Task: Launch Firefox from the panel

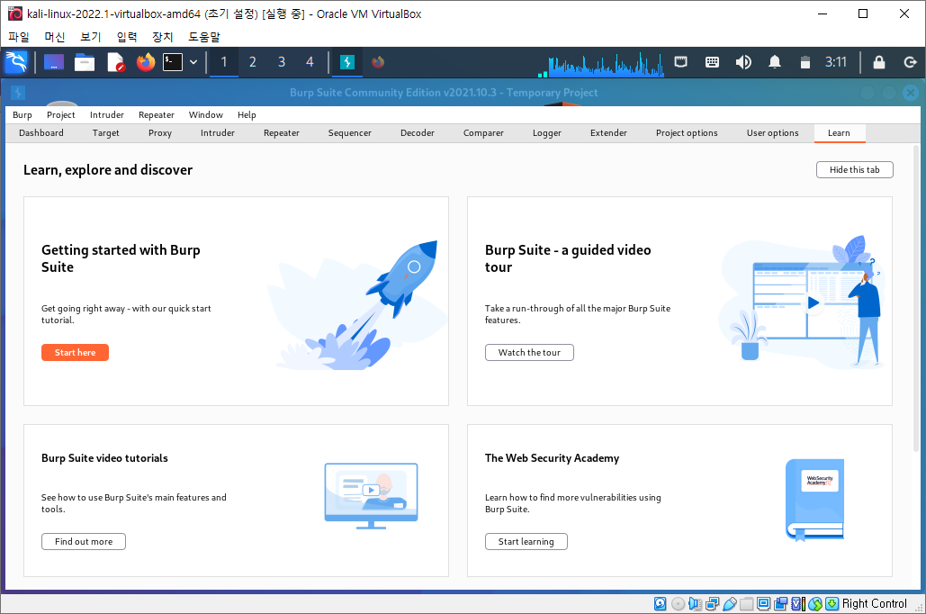Action: (145, 62)
